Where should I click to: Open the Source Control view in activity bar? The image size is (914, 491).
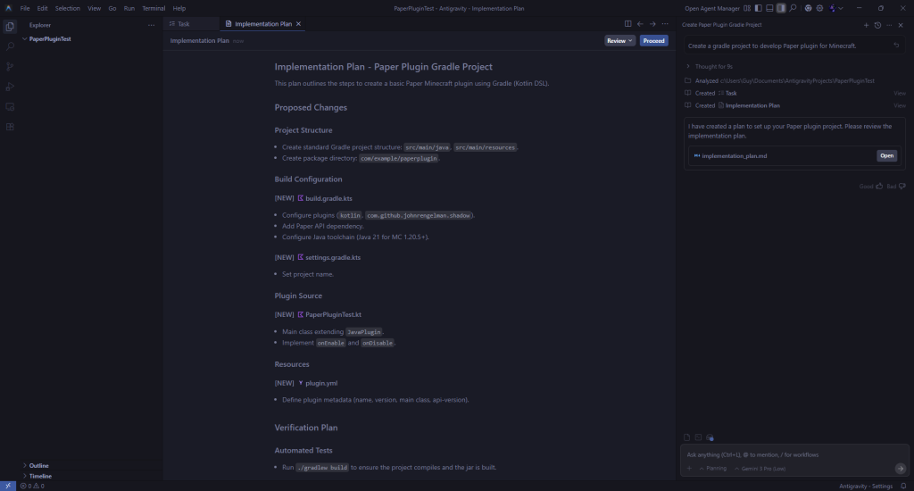pos(10,66)
